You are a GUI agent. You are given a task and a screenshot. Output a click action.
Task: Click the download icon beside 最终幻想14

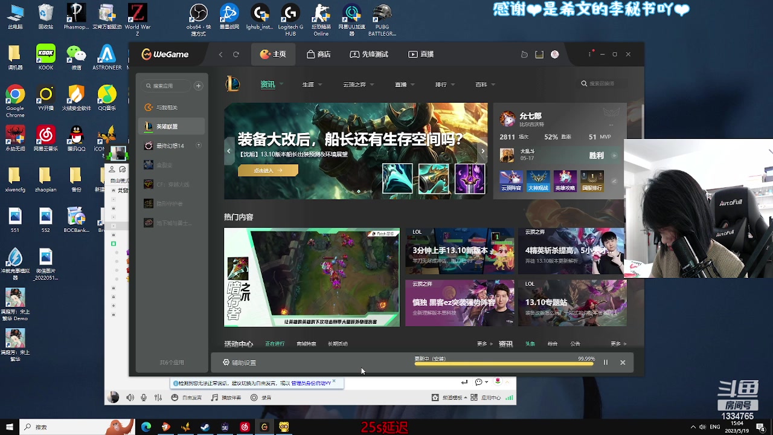click(x=198, y=146)
